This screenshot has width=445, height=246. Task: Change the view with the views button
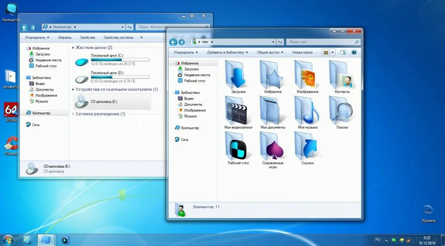(326, 52)
